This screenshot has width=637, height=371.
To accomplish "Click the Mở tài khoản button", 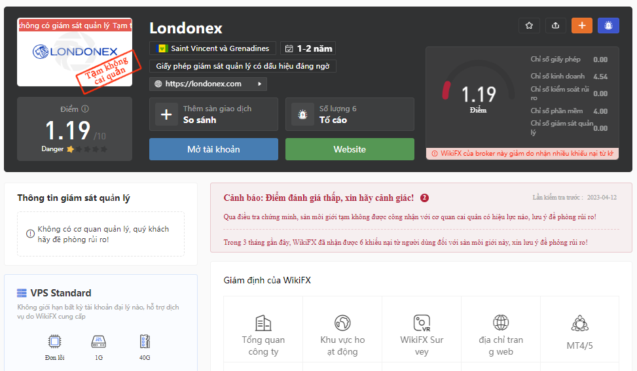I will coord(213,149).
